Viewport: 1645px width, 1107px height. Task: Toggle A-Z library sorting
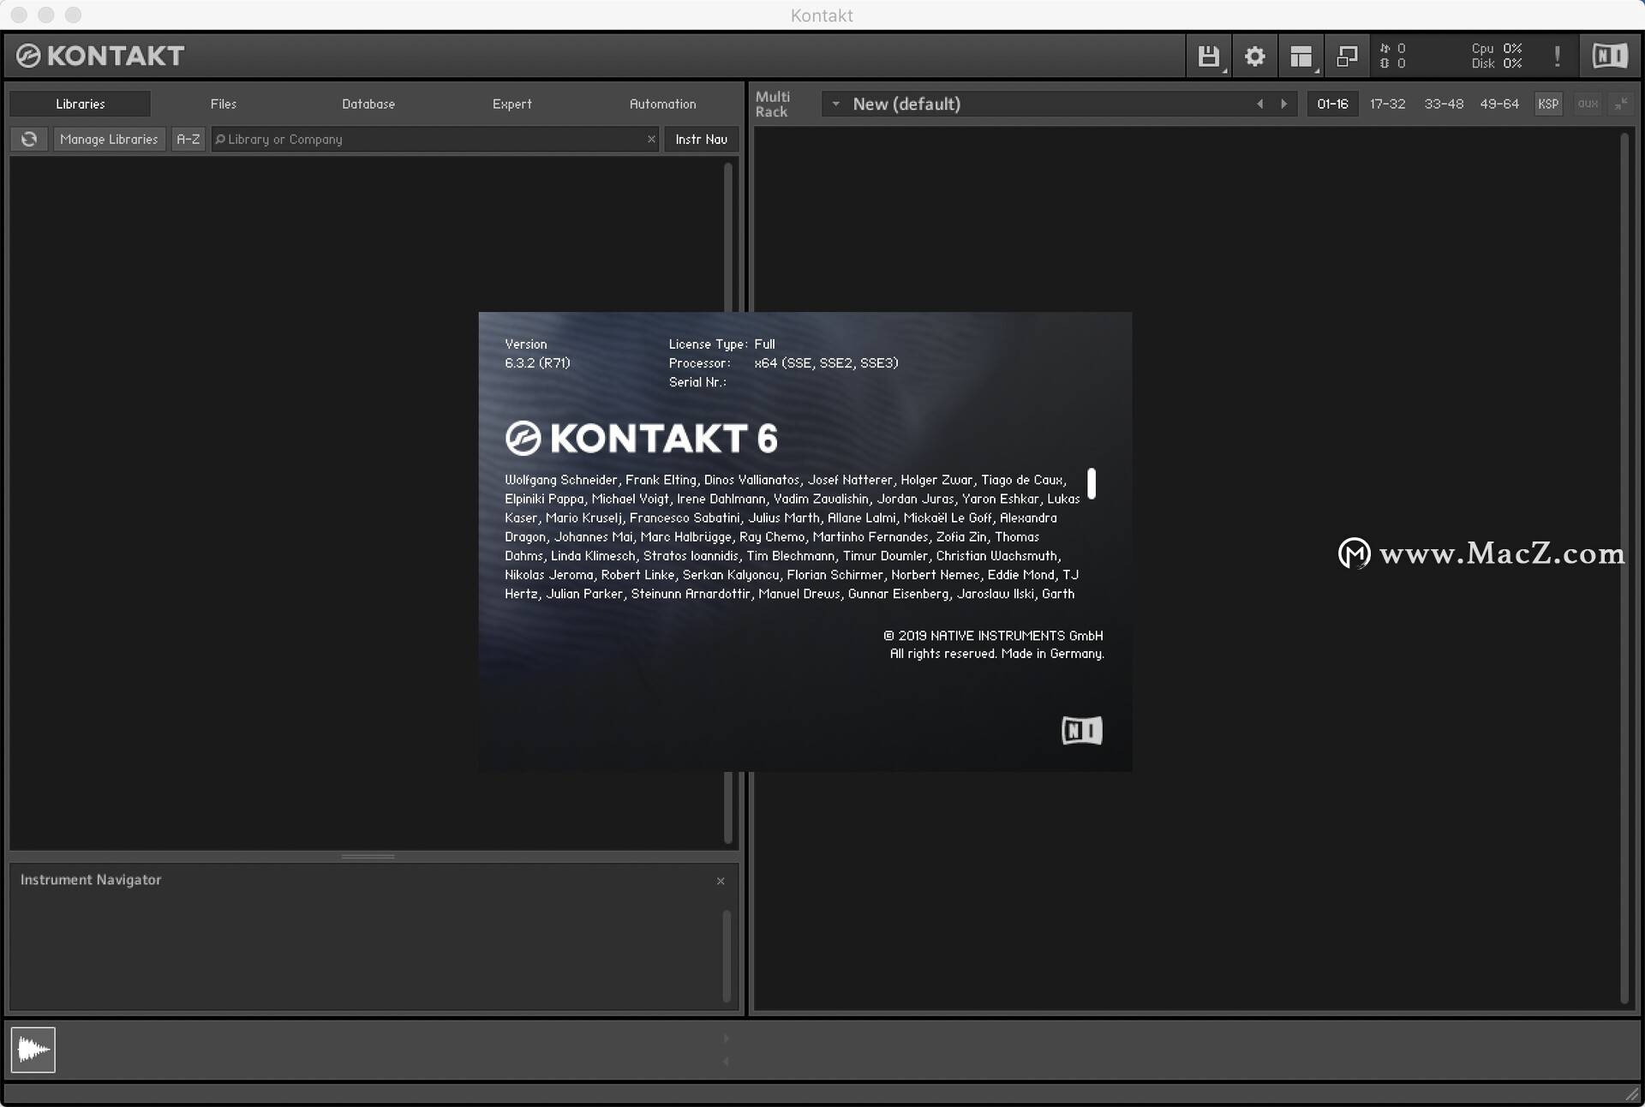click(x=188, y=139)
